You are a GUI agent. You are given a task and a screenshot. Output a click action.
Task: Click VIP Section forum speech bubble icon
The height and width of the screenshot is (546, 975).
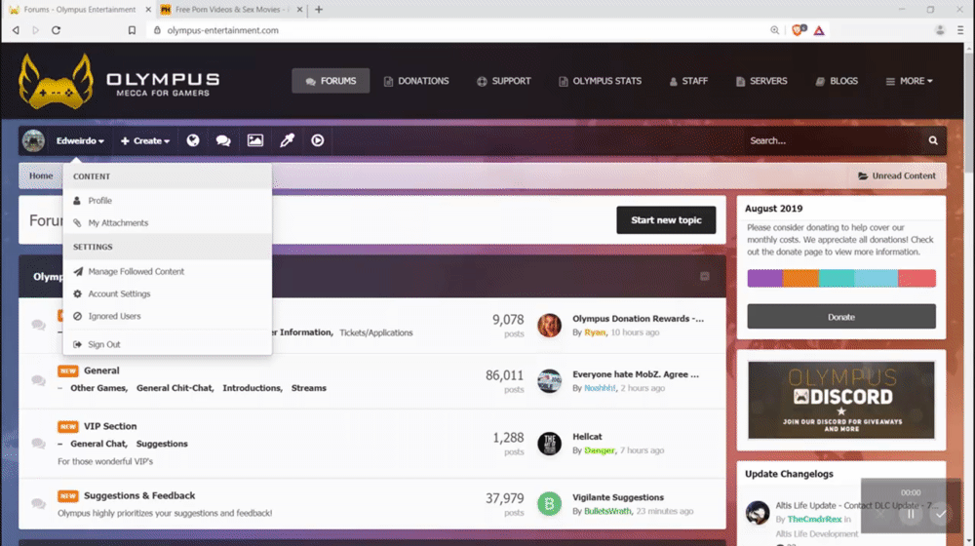click(x=39, y=444)
